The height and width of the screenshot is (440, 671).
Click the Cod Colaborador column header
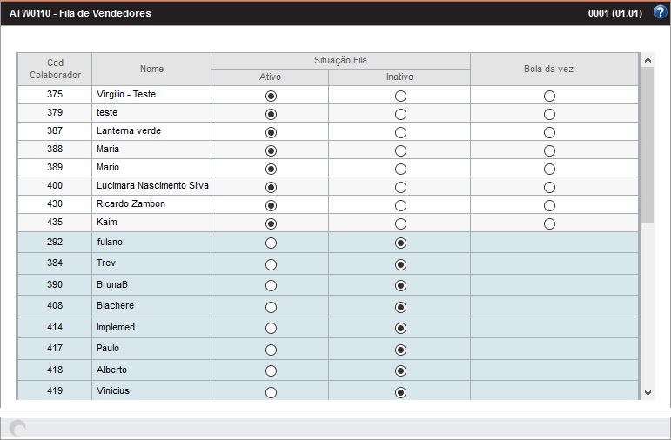point(55,69)
